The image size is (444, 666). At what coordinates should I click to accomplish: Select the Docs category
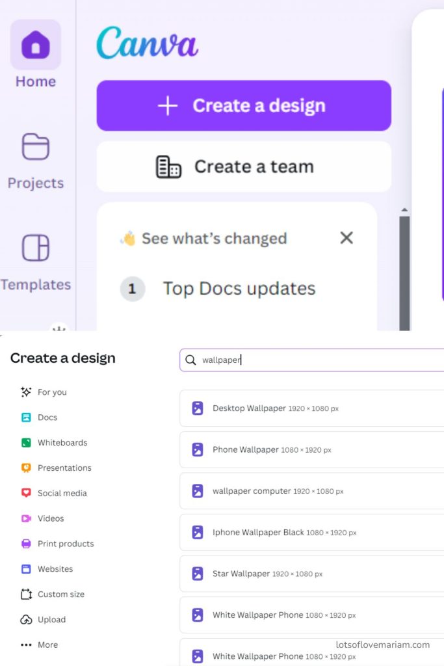(39, 417)
